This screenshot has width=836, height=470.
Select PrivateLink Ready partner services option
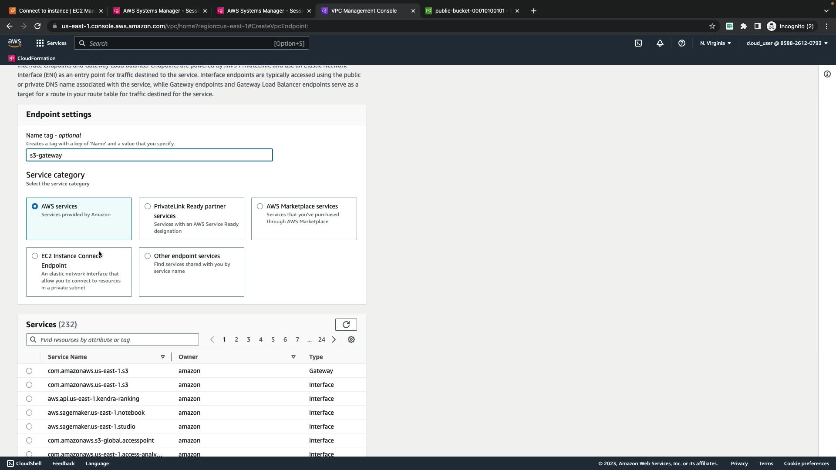point(148,206)
